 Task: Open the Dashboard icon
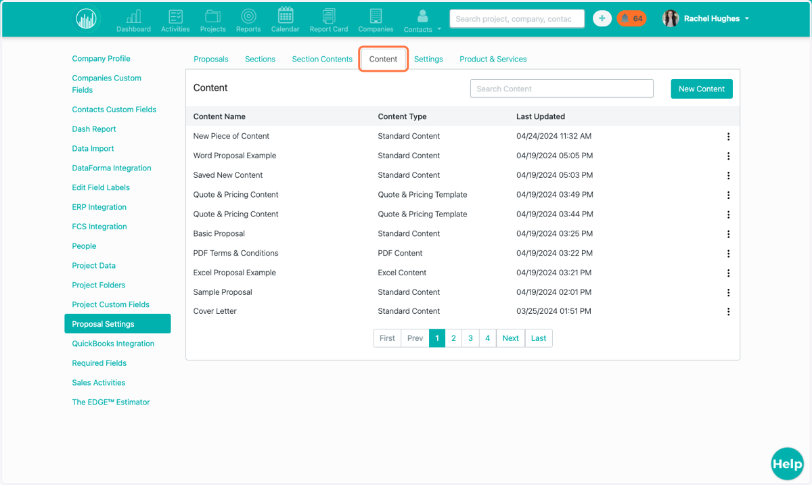pos(133,20)
